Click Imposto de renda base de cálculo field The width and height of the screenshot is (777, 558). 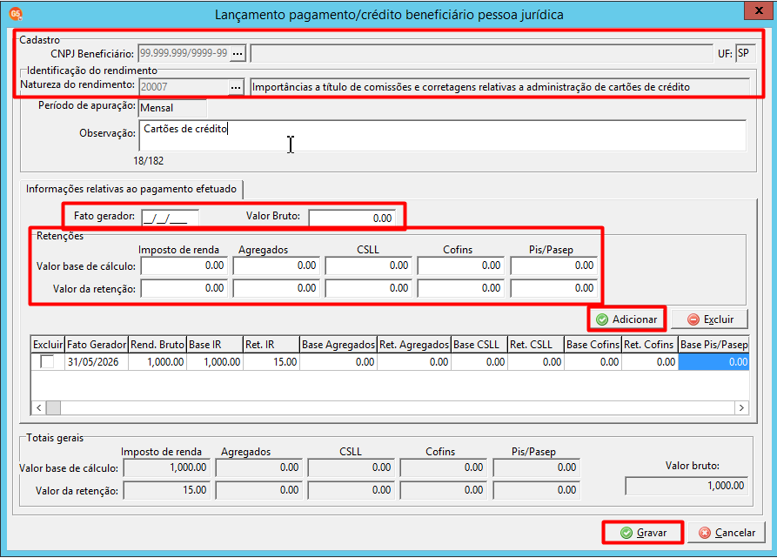click(x=184, y=266)
